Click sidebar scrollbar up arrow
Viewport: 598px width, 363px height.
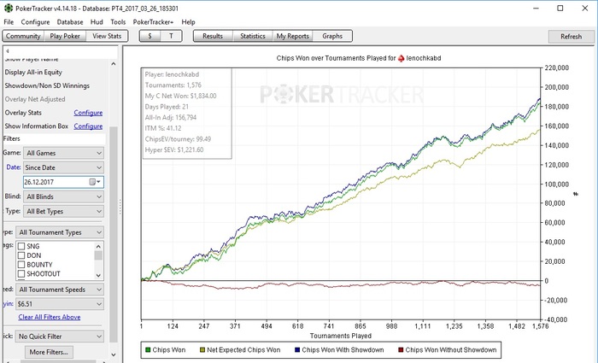tap(114, 64)
